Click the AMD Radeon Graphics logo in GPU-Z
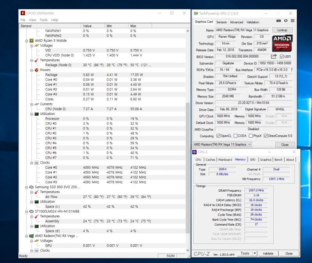The width and height of the screenshot is (312, 263). point(282,43)
